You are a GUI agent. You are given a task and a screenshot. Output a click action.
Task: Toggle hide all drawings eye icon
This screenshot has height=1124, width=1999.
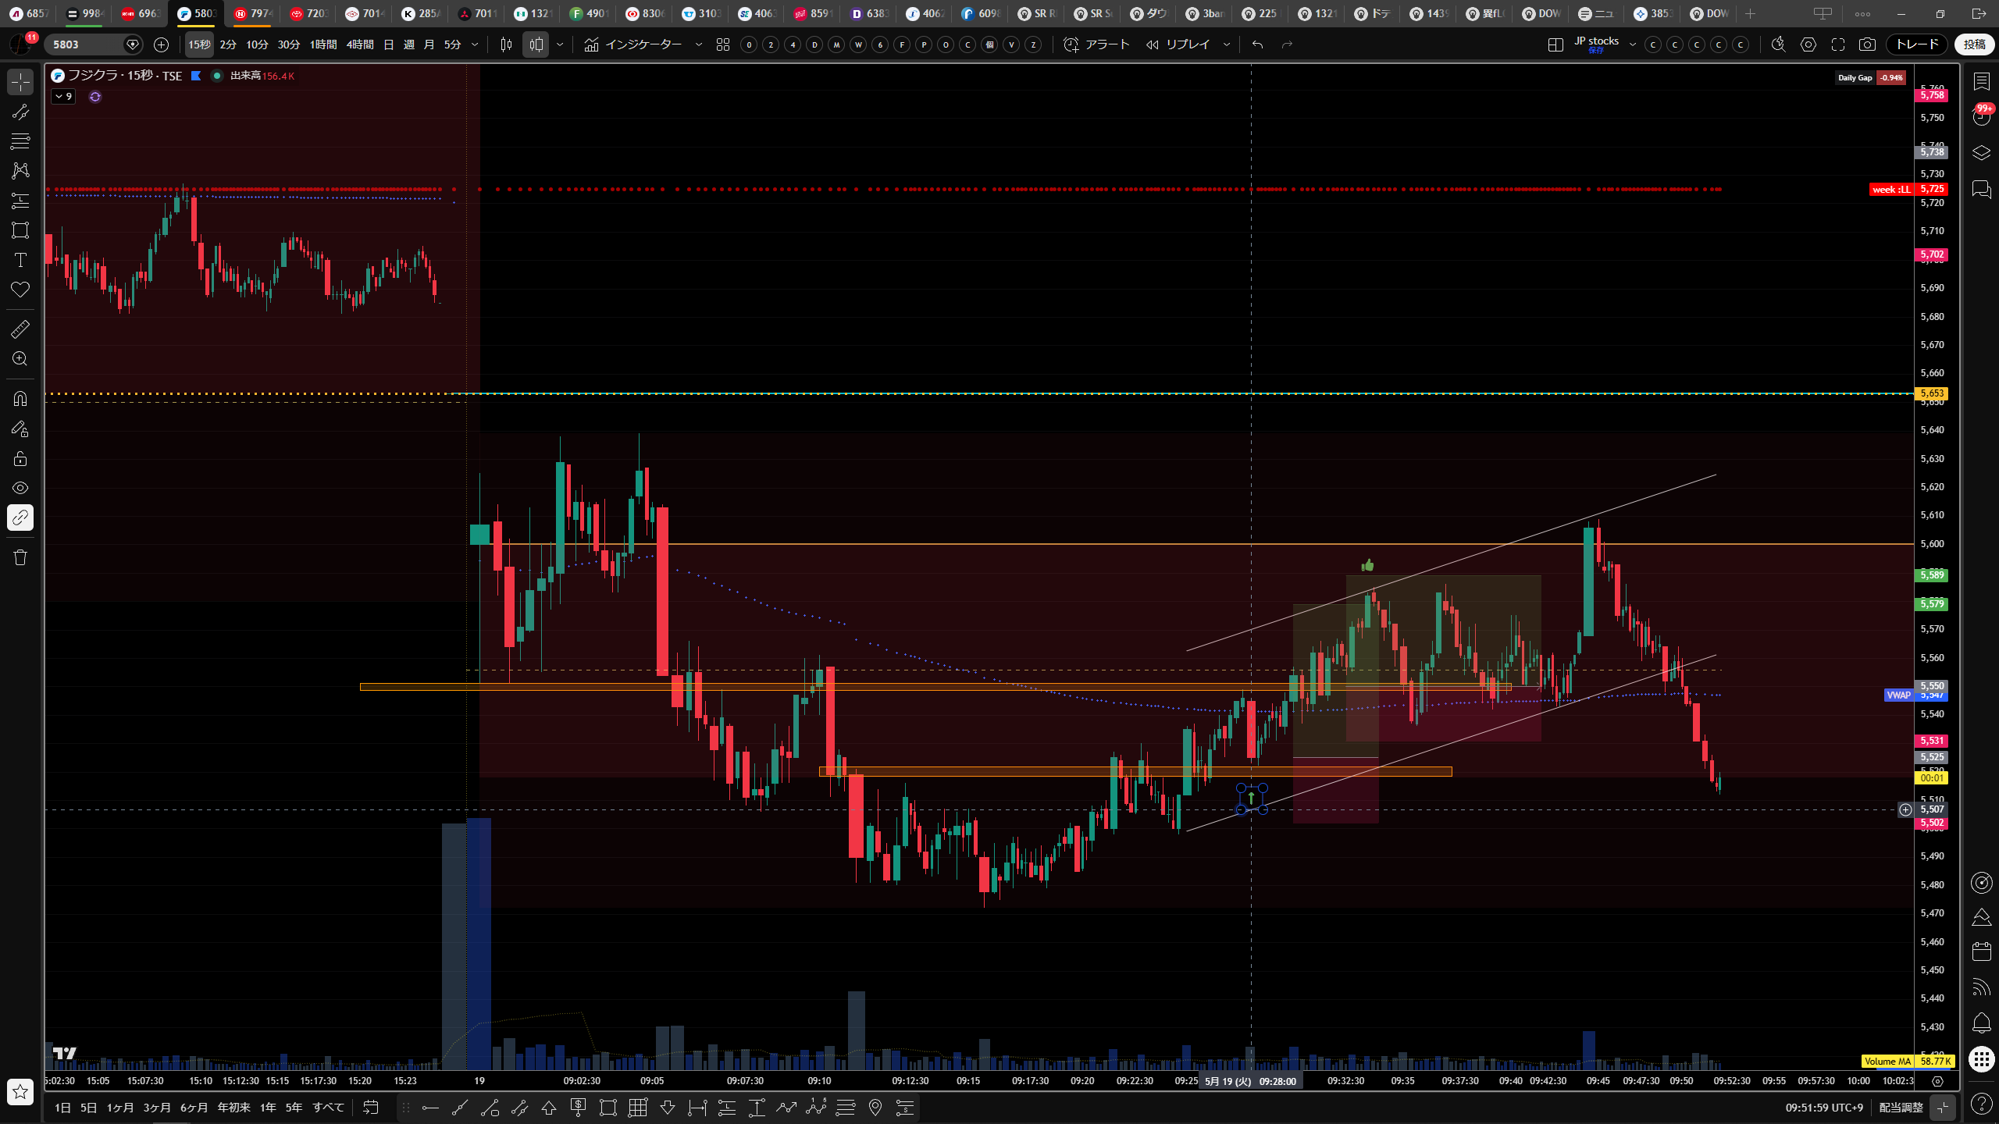pyautogui.click(x=20, y=488)
